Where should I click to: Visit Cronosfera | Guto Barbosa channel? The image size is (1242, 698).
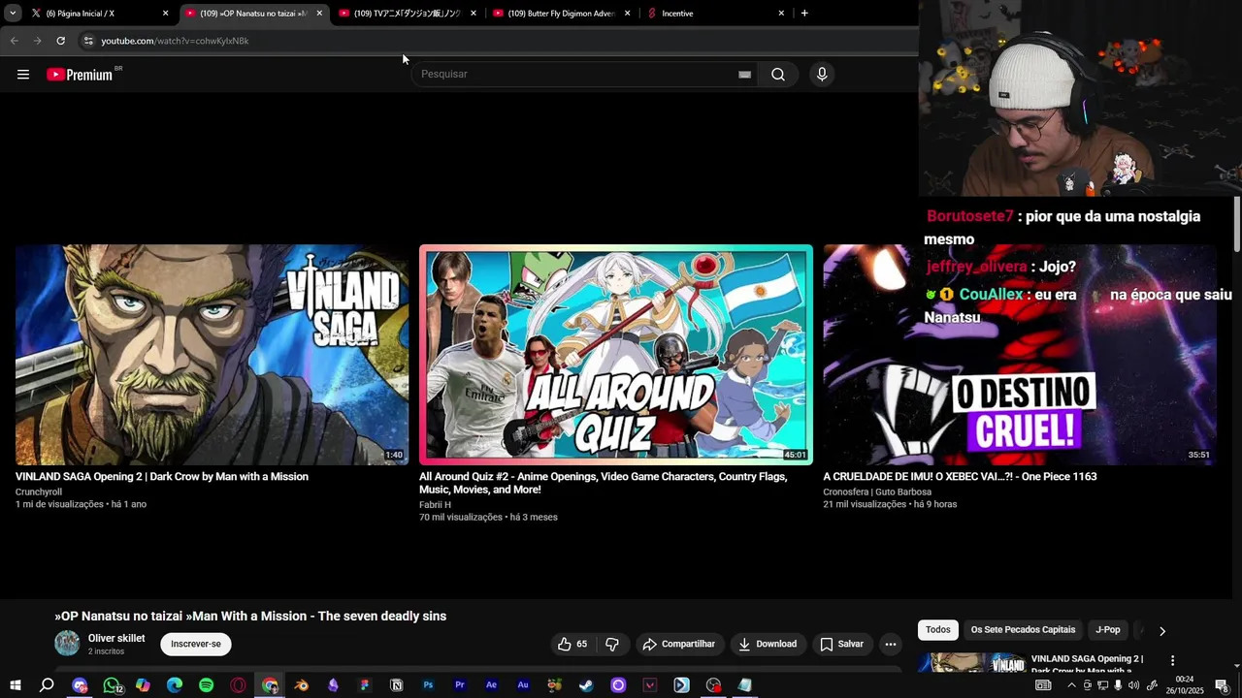[877, 492]
